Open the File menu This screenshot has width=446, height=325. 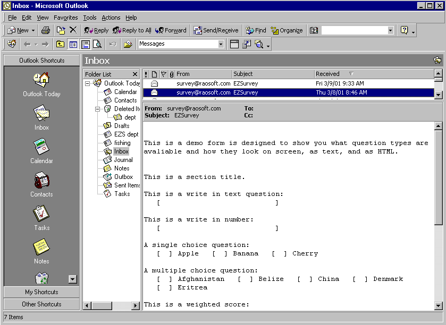pyautogui.click(x=12, y=18)
